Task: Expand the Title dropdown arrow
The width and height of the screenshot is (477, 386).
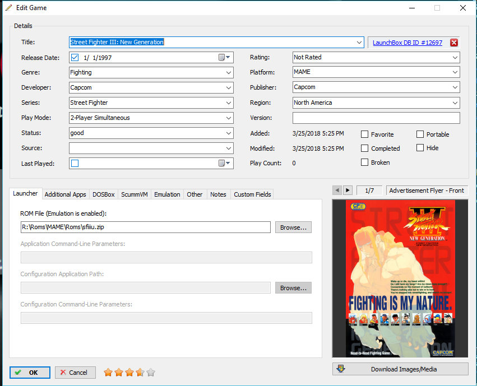Action: pyautogui.click(x=359, y=42)
